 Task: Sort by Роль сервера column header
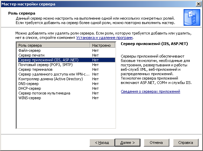point(53,45)
